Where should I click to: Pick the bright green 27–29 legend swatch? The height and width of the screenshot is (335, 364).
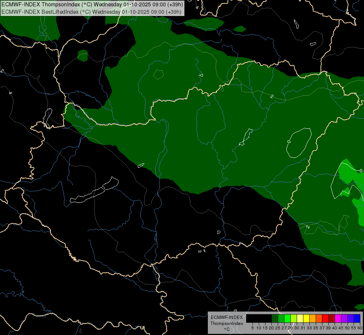[287, 318]
